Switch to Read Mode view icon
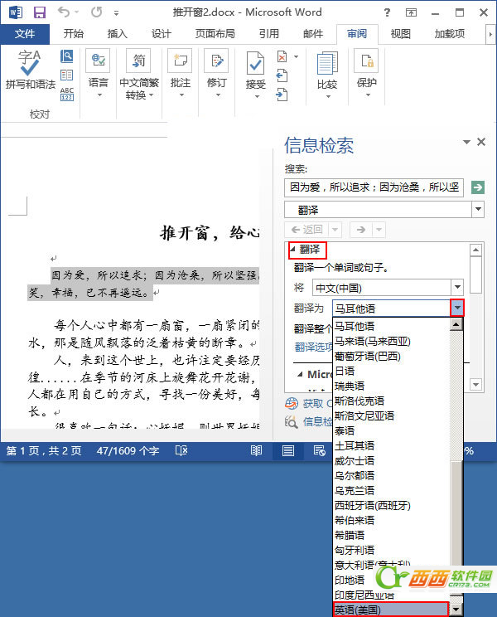 pos(256,450)
